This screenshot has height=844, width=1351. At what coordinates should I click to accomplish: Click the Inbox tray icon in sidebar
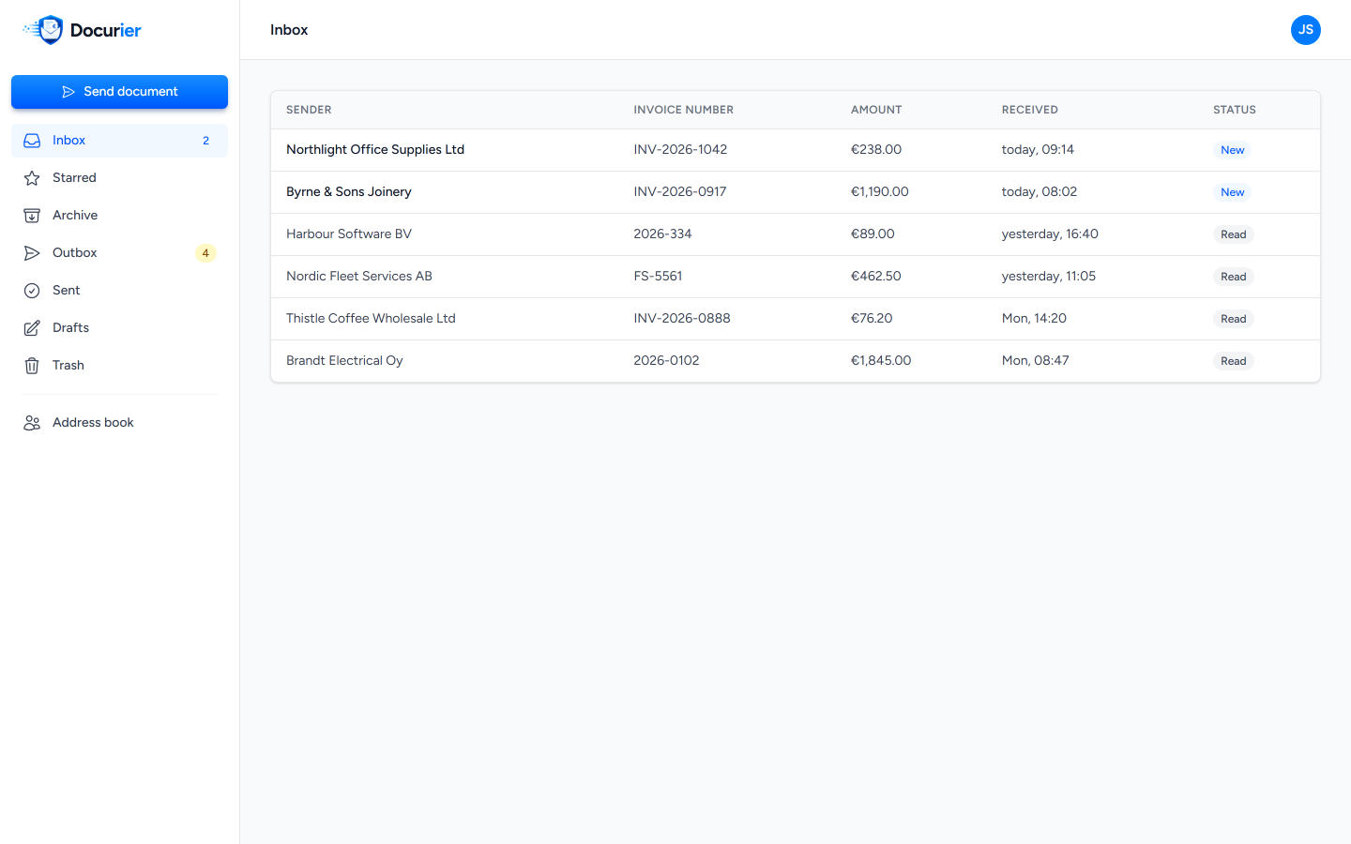click(x=32, y=141)
